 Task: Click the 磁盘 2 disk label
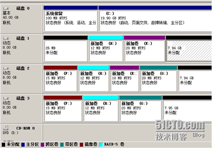click(23, 68)
